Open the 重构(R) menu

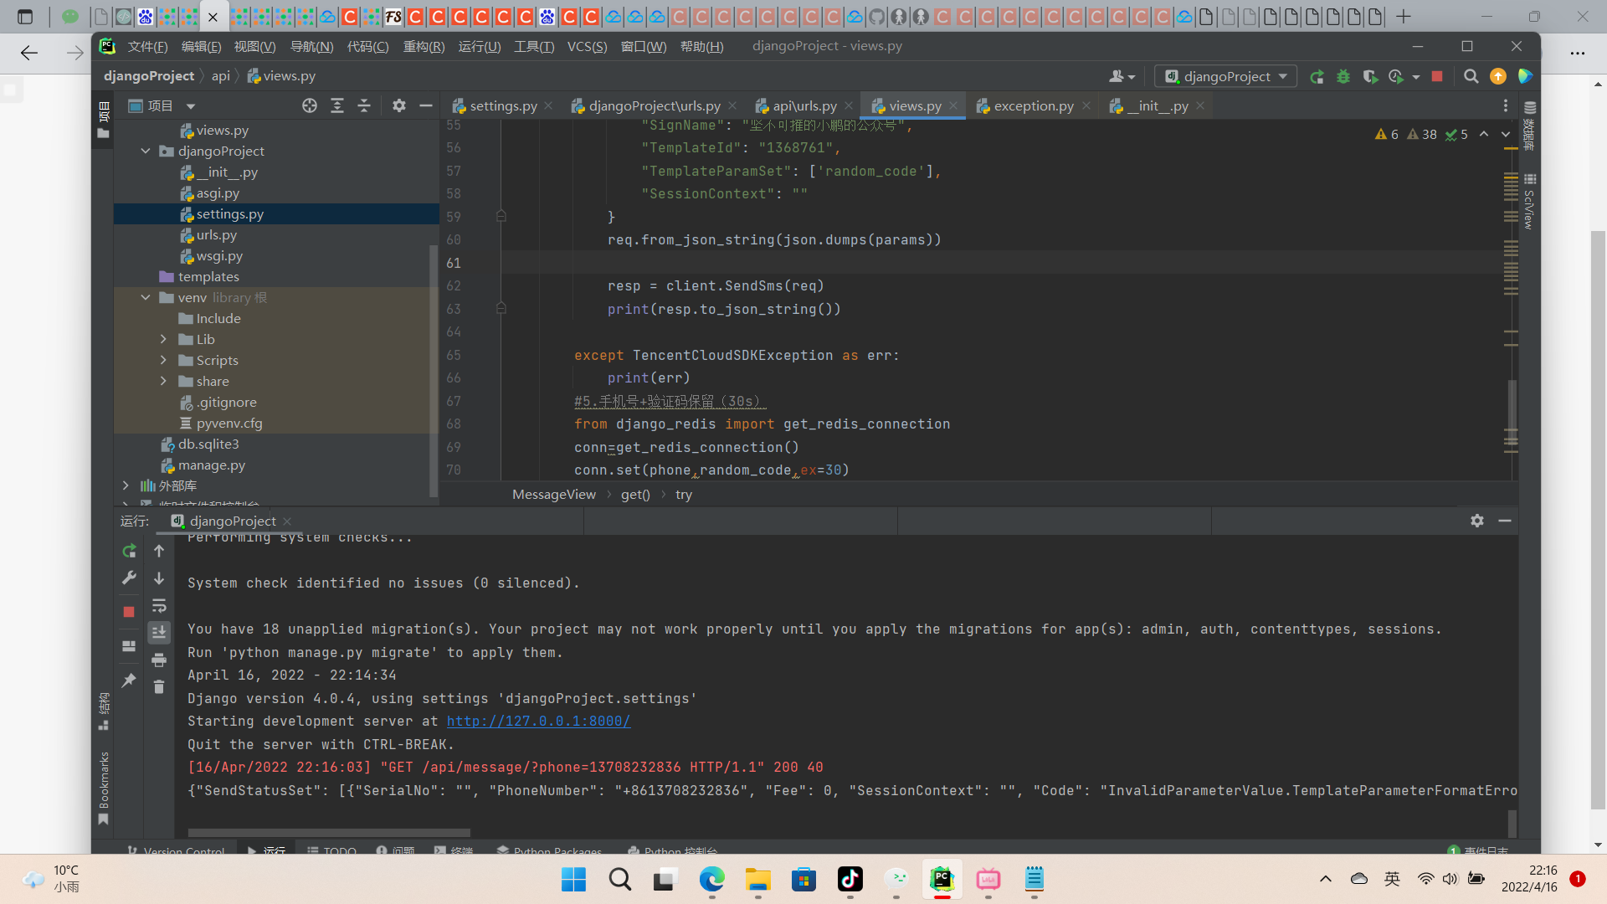pos(424,47)
